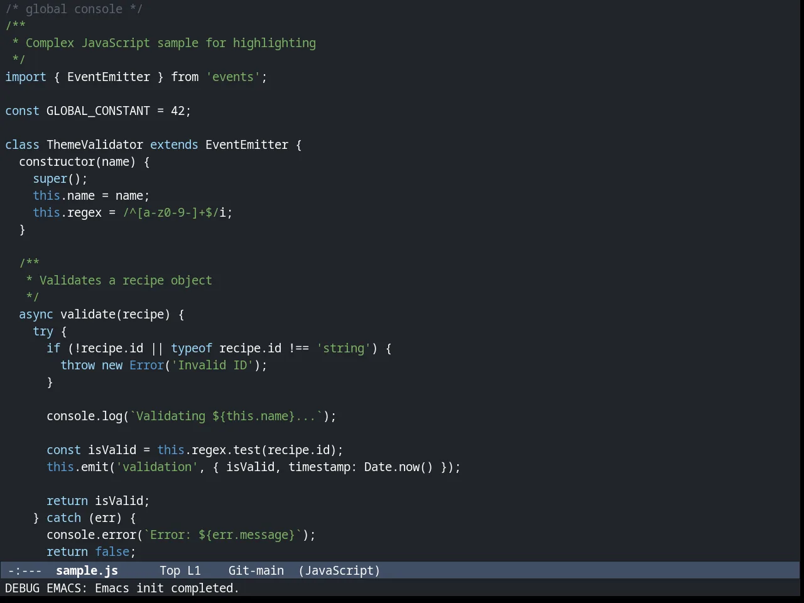Click the sample.js buffer name in mode line
This screenshot has width=804, height=603.
[x=87, y=570]
